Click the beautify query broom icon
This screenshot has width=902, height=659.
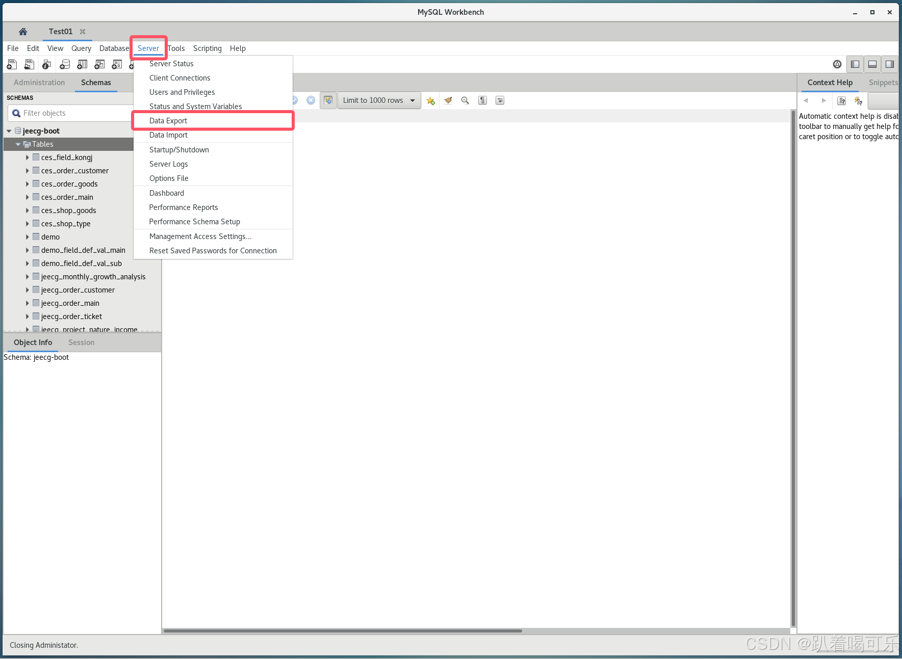pos(448,100)
